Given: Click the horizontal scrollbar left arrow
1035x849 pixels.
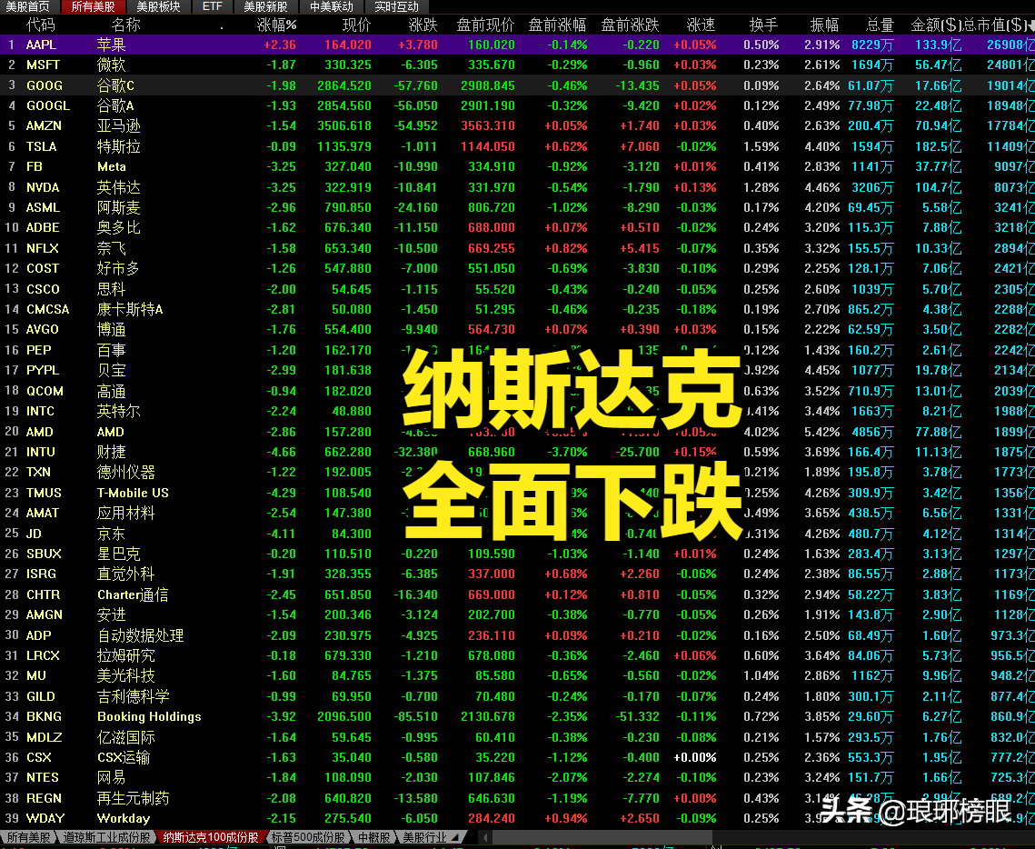Looking at the screenshot, I should [x=486, y=838].
